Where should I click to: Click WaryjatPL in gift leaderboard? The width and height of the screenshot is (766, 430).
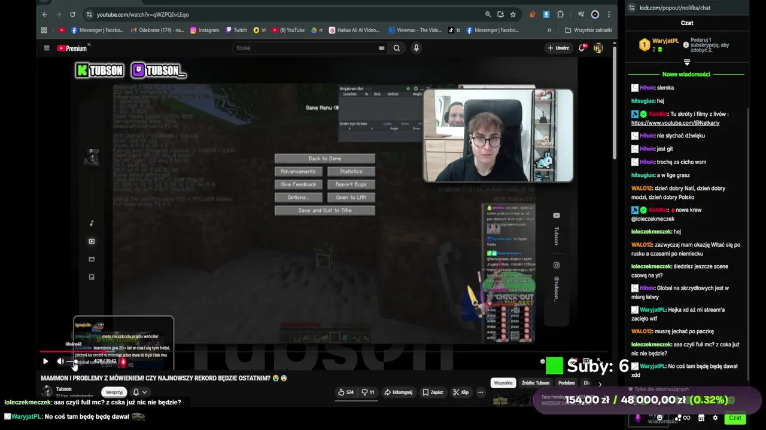[665, 41]
